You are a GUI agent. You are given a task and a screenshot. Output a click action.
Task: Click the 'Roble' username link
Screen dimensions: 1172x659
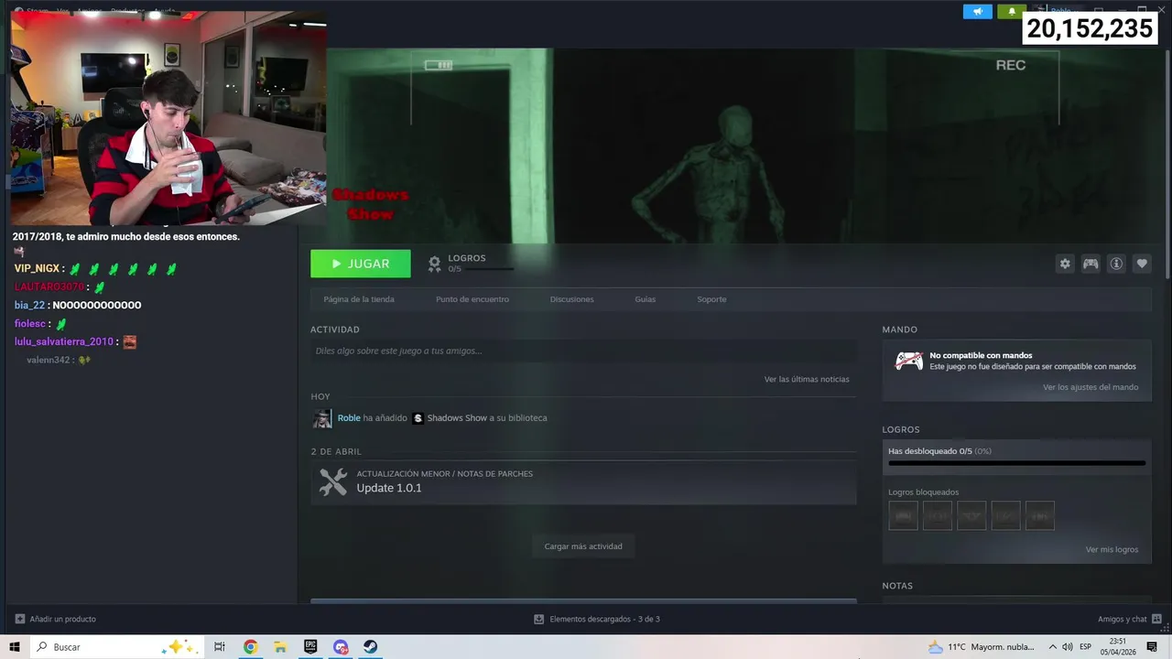tap(349, 418)
